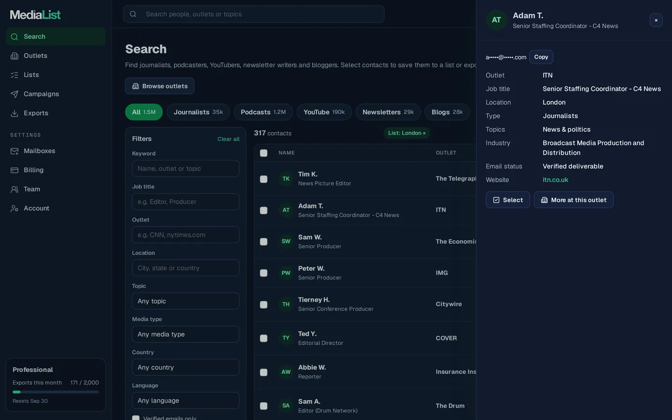
Task: Open the itn.co.uk website link
Action: coord(555,180)
